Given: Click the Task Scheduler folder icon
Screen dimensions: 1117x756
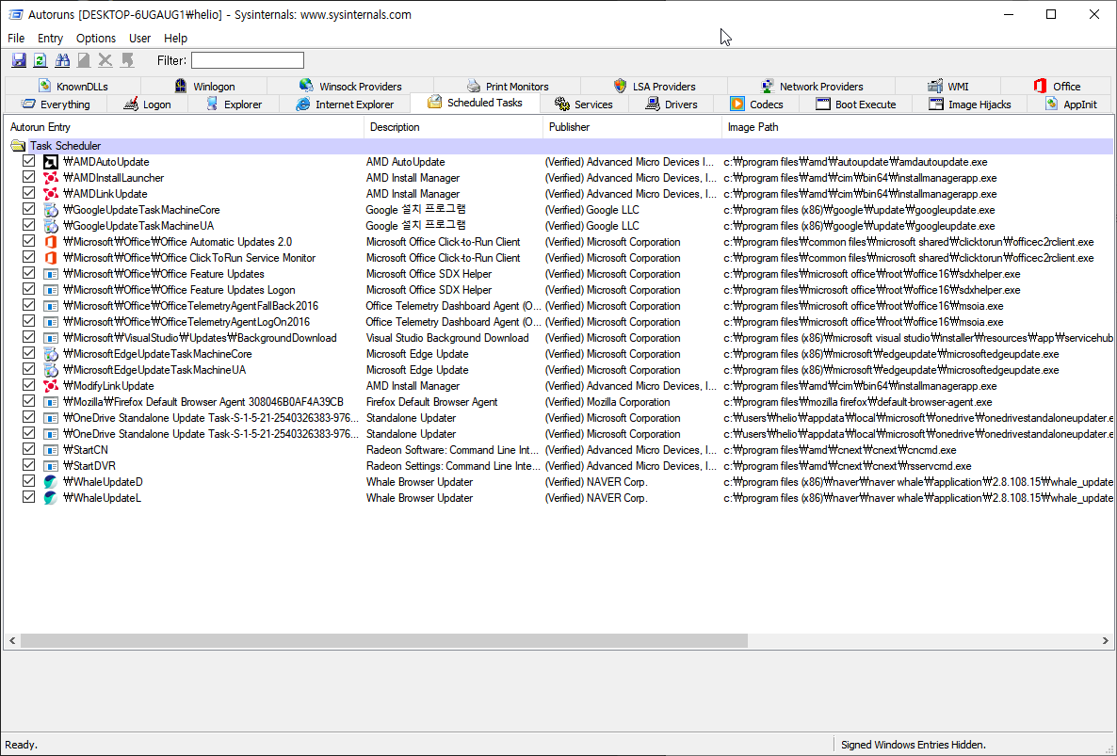Looking at the screenshot, I should (x=19, y=146).
